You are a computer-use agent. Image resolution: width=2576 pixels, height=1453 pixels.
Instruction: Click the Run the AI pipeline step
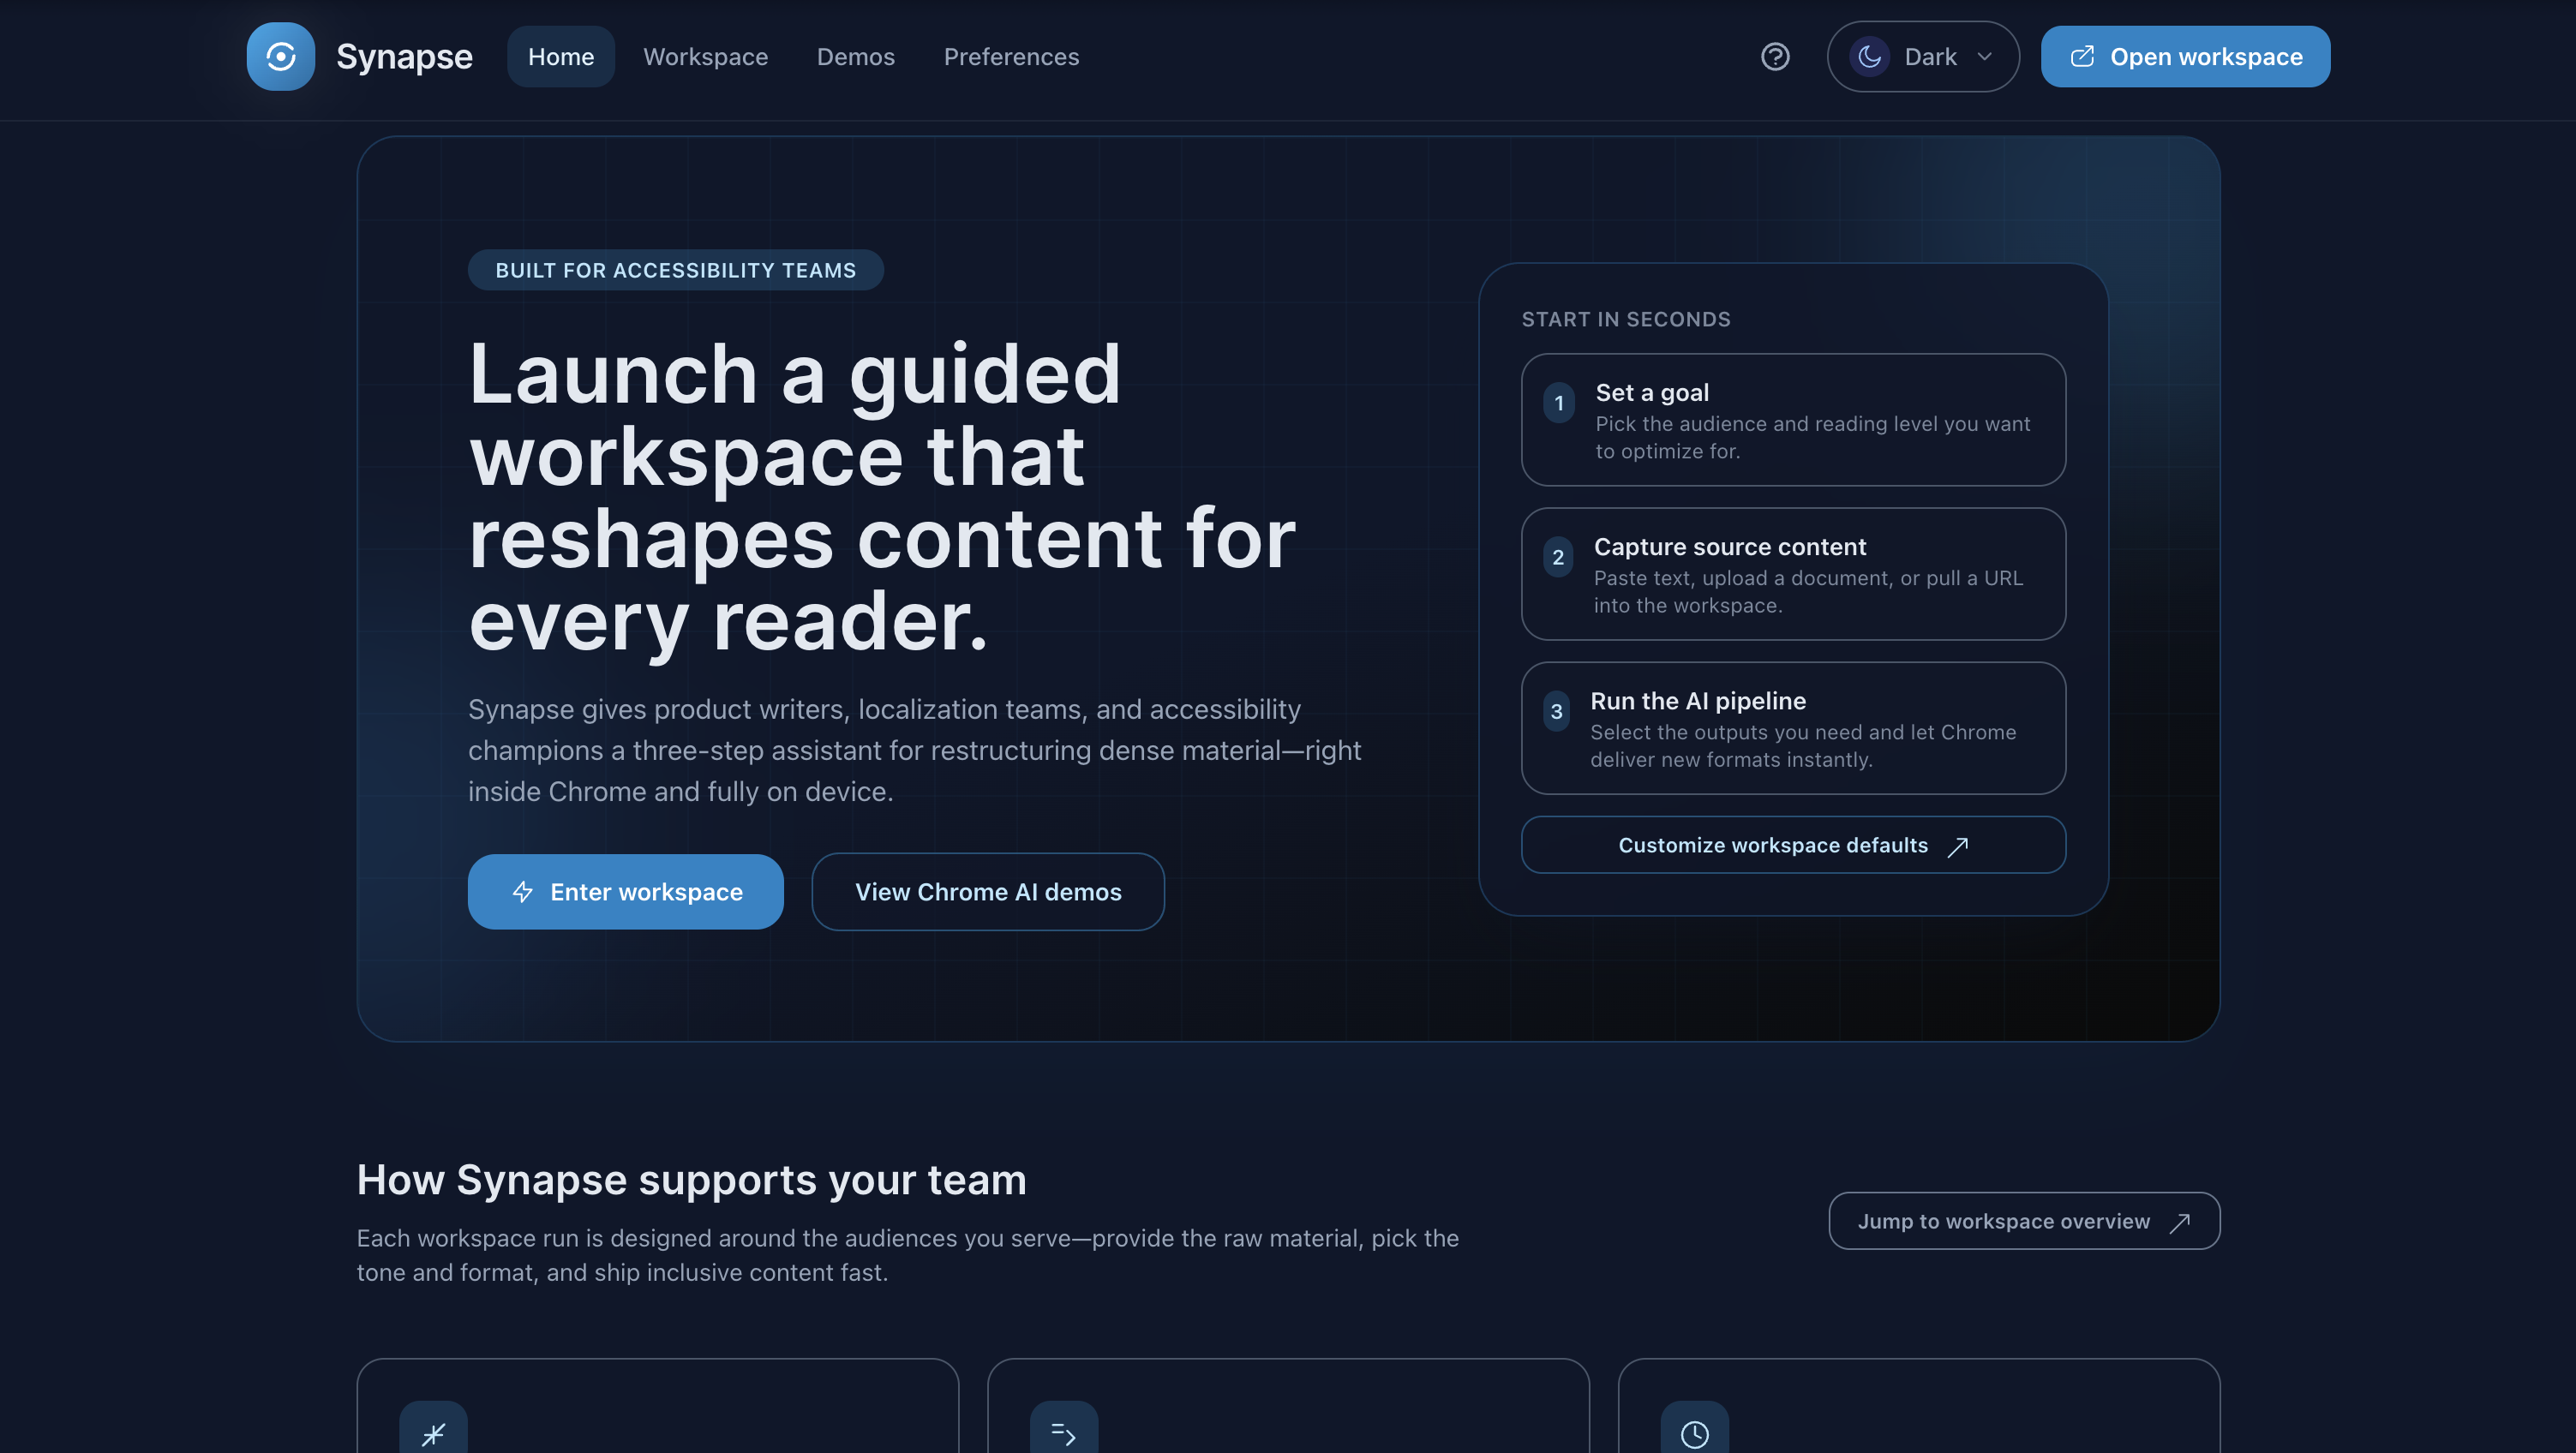click(x=1792, y=728)
